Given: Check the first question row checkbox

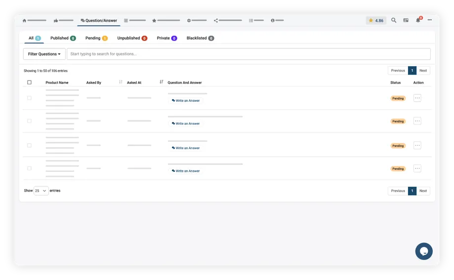Looking at the screenshot, I should point(29,98).
